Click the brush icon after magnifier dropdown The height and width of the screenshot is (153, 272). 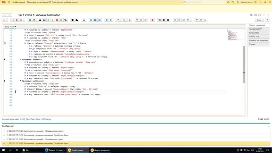(130, 20)
